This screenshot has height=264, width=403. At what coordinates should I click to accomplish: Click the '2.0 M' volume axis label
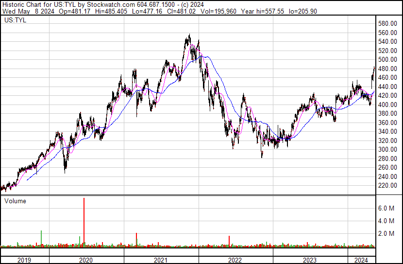(386, 233)
